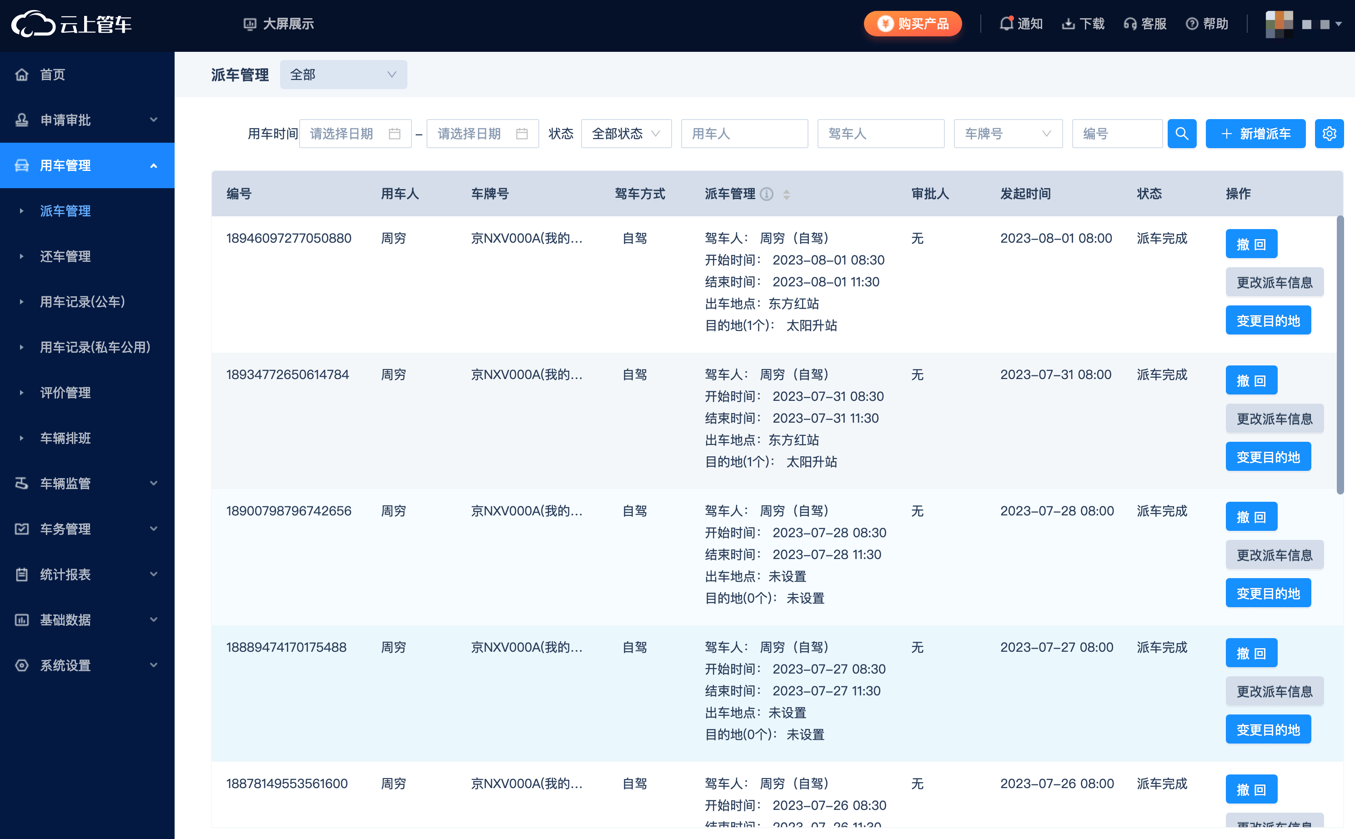Expand the 系统设置 sidebar menu
1355x839 pixels.
(87, 665)
